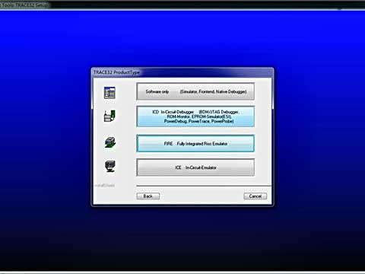Click the BDM/JTAG Debugger text
The width and height of the screenshot is (365, 274).
pyautogui.click(x=219, y=112)
